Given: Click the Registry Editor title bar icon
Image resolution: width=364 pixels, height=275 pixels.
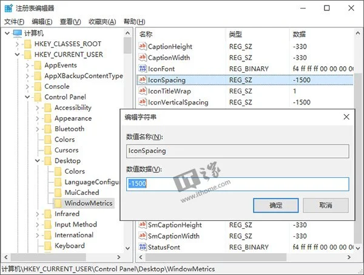Looking at the screenshot, I should click(x=8, y=8).
